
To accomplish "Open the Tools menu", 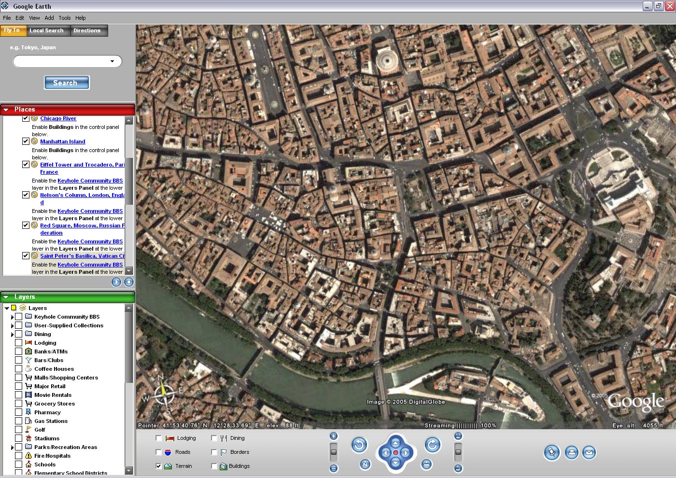I will click(65, 18).
